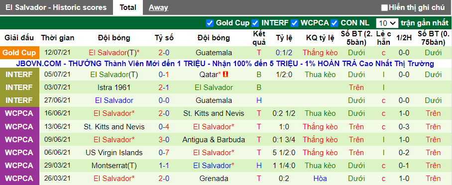Enable the Hiển thị ghi chú checkbox

coord(384,7)
